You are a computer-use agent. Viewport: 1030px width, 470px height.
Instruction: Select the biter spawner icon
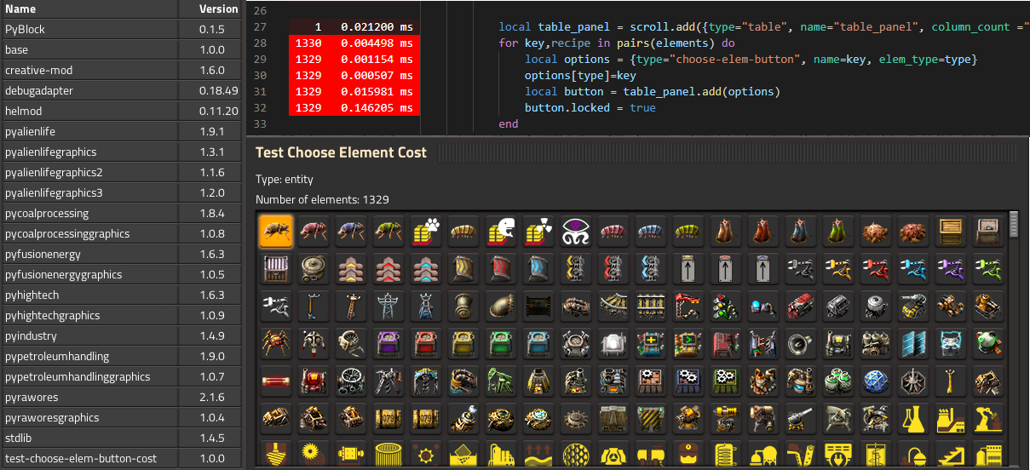(875, 230)
